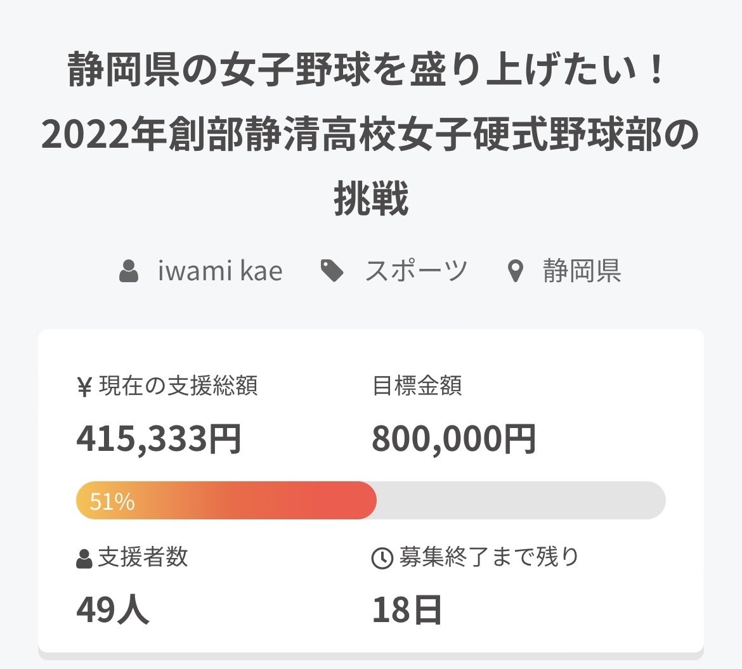Image resolution: width=742 pixels, height=669 pixels.
Task: Click the gray unfilled part of progress bar
Action: point(520,500)
